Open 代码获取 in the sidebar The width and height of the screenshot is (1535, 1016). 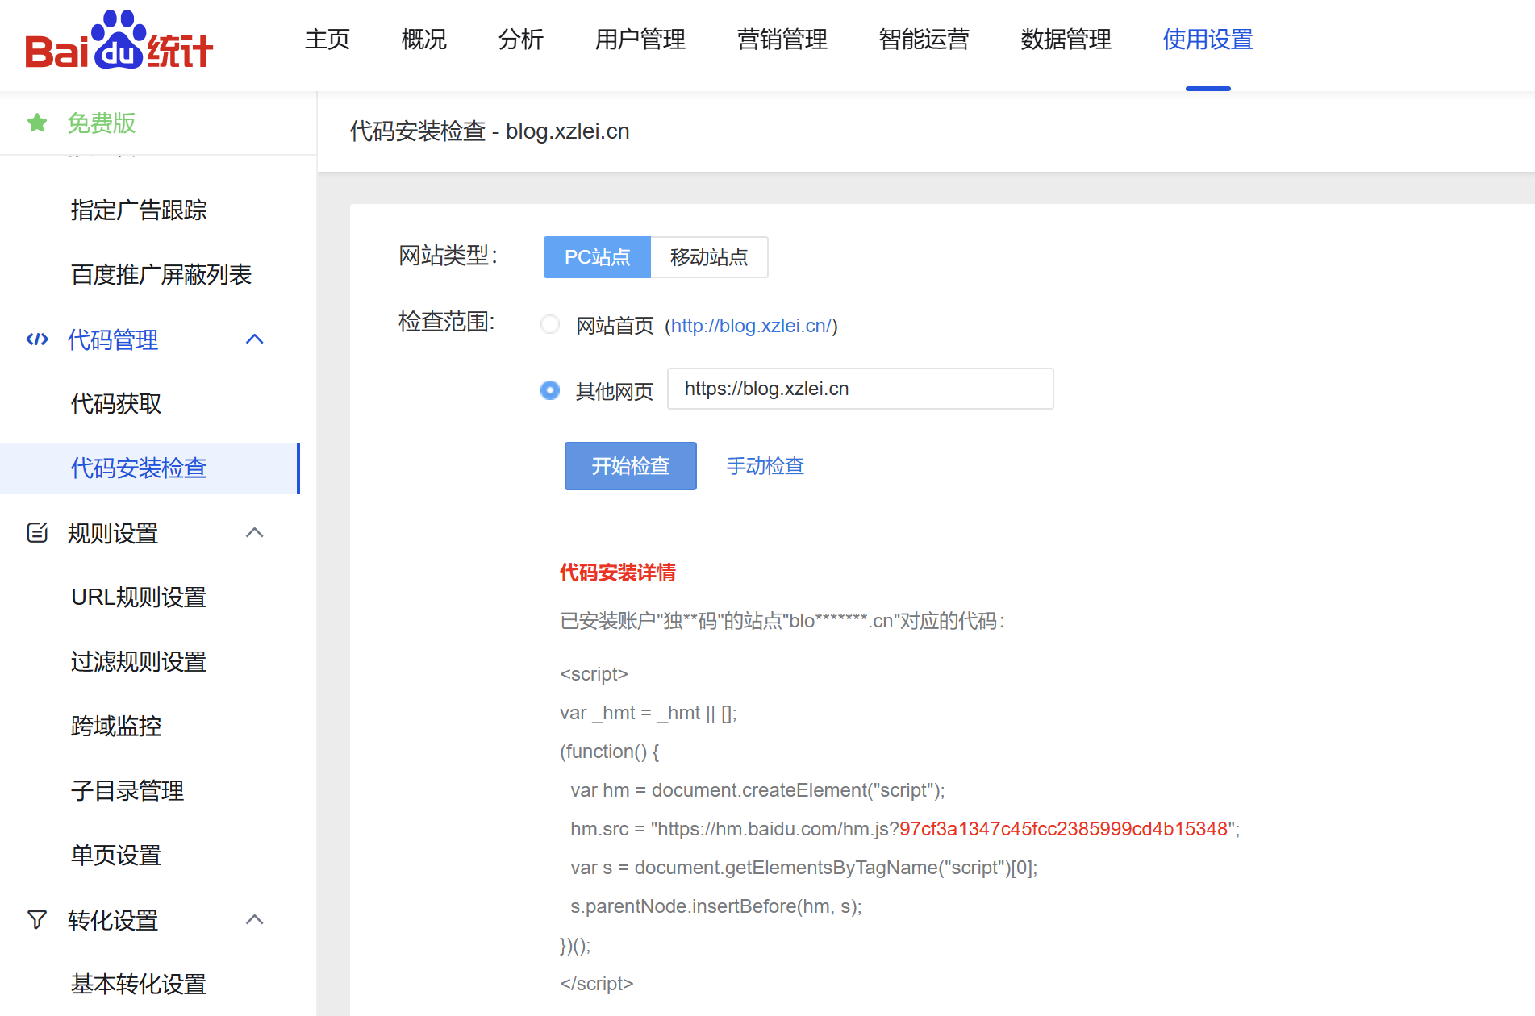pyautogui.click(x=116, y=403)
